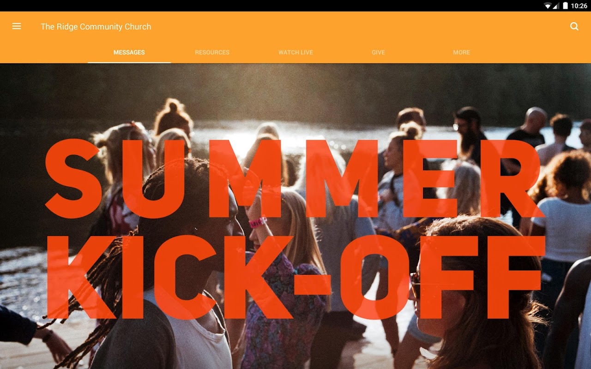Image resolution: width=591 pixels, height=369 pixels.
Task: Tap the battery status icon
Action: 565,6
